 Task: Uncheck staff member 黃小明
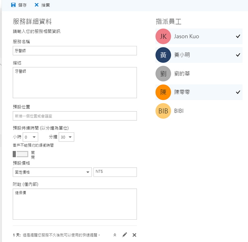(238, 55)
